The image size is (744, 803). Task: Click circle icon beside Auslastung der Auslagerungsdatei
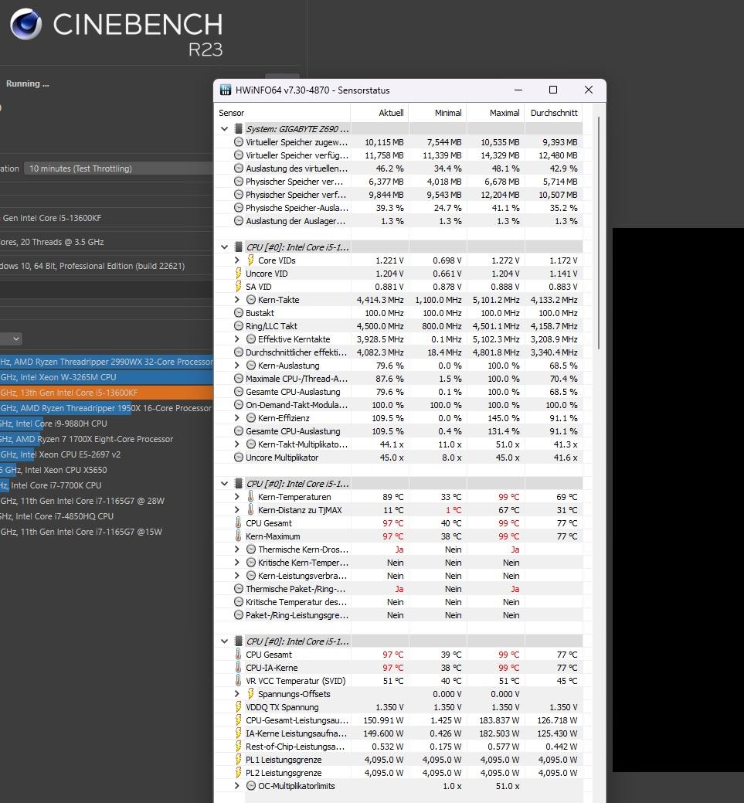pos(239,221)
